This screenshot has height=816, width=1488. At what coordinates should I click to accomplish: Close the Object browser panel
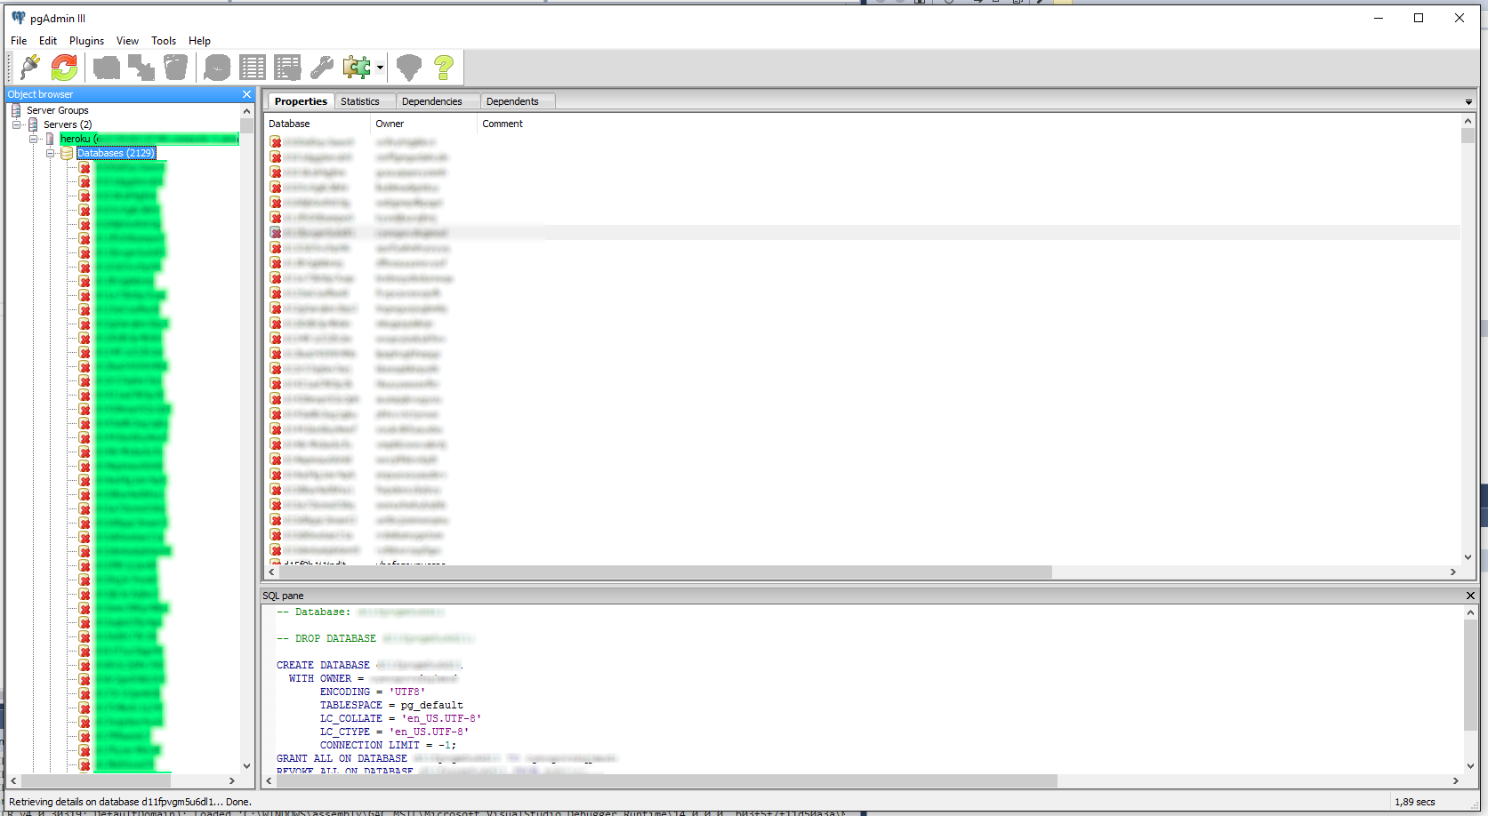pos(247,94)
